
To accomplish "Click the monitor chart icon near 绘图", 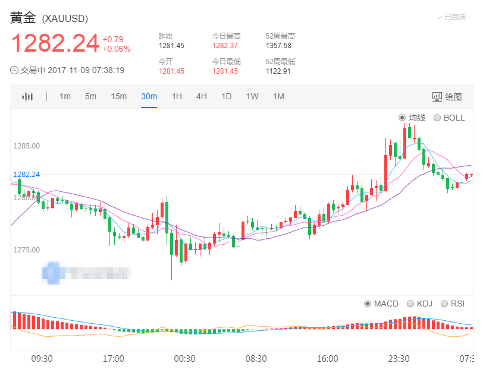I will 436,96.
